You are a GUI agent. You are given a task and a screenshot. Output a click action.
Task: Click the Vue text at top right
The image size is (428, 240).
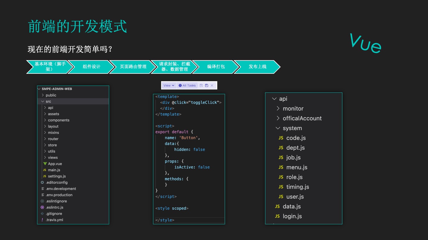[x=365, y=44]
